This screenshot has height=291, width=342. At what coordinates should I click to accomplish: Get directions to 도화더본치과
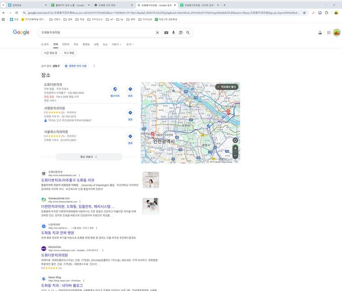[x=130, y=92]
